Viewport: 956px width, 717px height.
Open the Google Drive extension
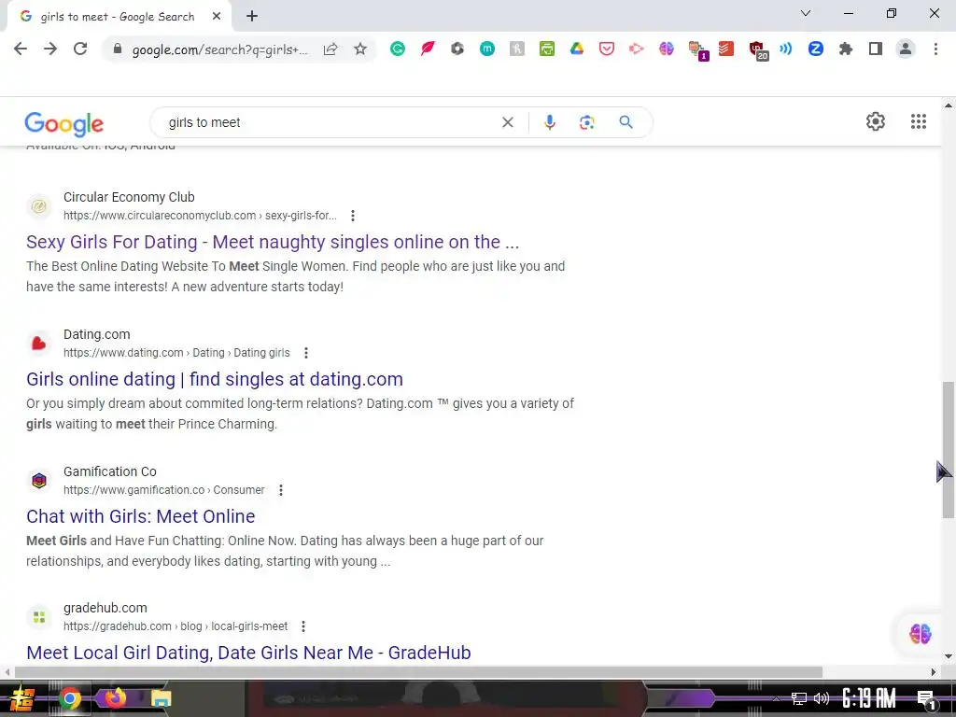577,49
